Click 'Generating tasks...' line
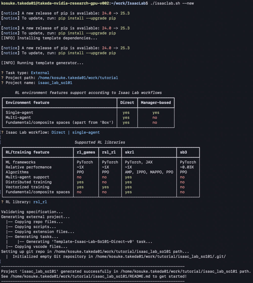This screenshot has height=283, width=253. 36,237
